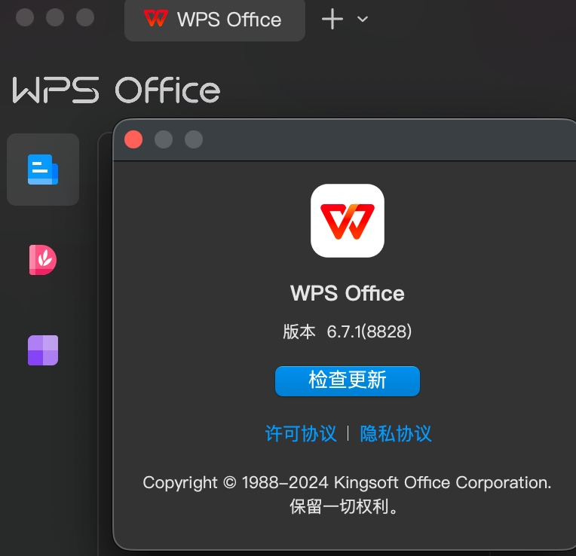This screenshot has width=576, height=556.
Task: Click the Copyright 1988–2024 Kingsoft text
Action: click(347, 483)
